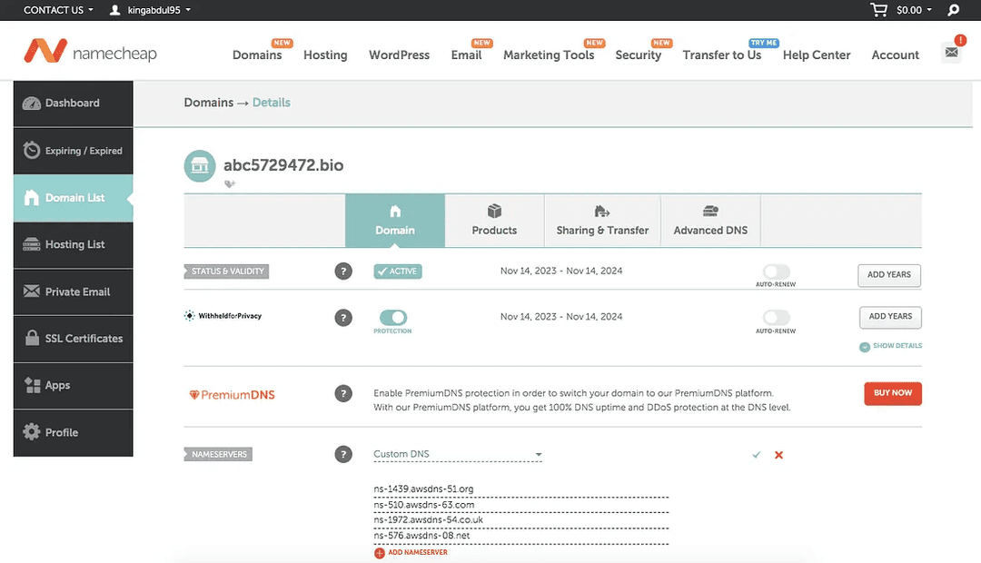Open the shopping cart icon
Viewport: 981px width, 563px height.
pyautogui.click(x=878, y=10)
